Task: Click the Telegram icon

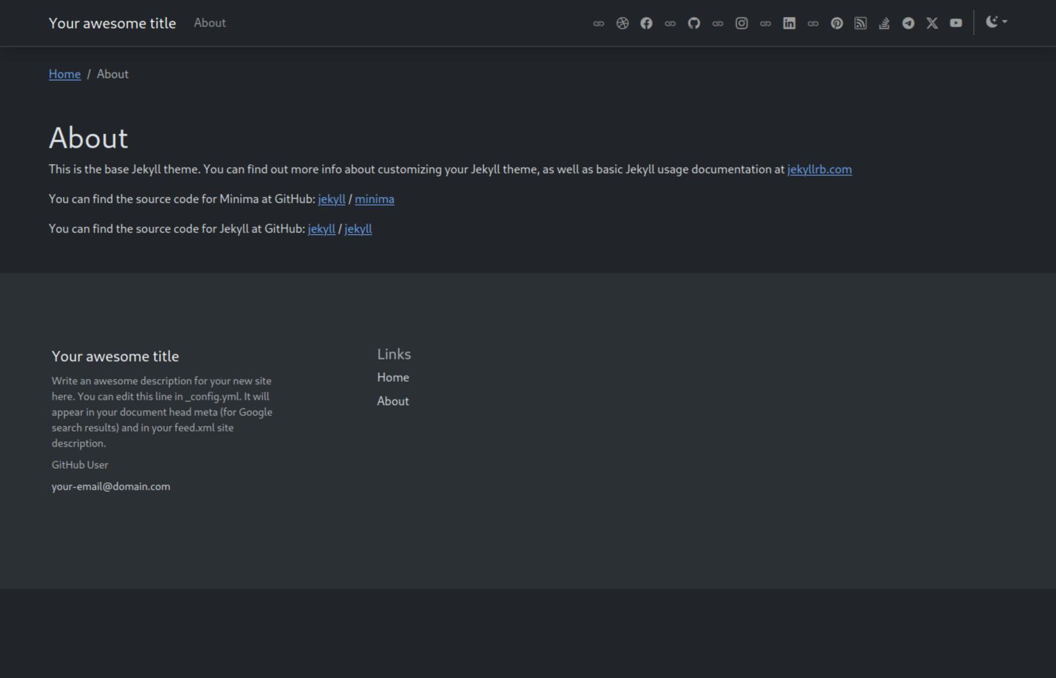Action: 908,23
